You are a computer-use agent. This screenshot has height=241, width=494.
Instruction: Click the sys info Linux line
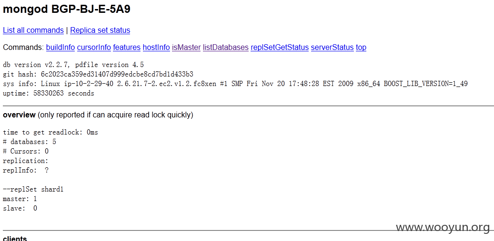tap(235, 84)
